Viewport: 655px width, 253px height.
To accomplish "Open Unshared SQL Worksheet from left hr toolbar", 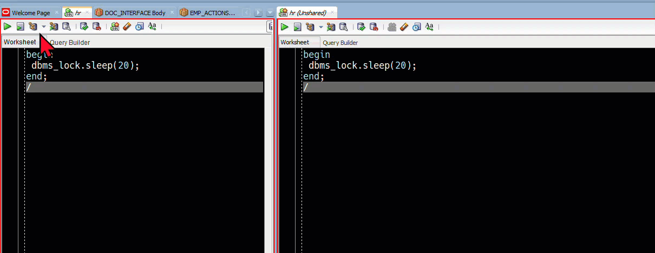I will [115, 26].
